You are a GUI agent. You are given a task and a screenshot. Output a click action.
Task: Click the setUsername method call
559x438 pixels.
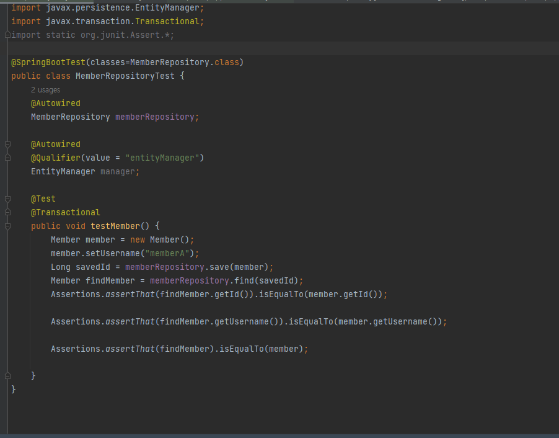(113, 254)
